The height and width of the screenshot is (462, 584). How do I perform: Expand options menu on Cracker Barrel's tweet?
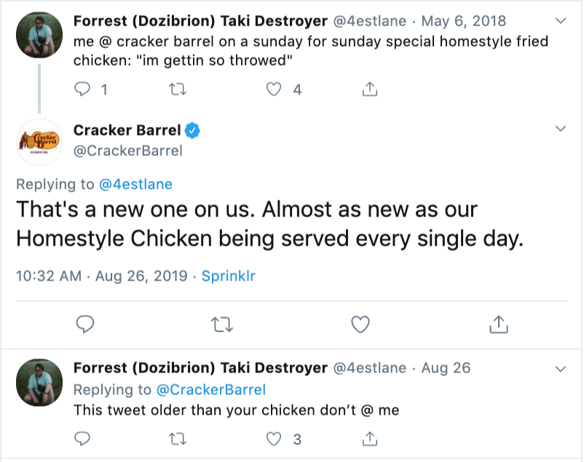(560, 129)
